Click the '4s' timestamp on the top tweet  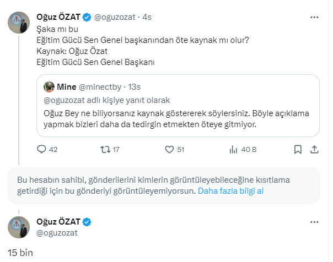point(147,17)
